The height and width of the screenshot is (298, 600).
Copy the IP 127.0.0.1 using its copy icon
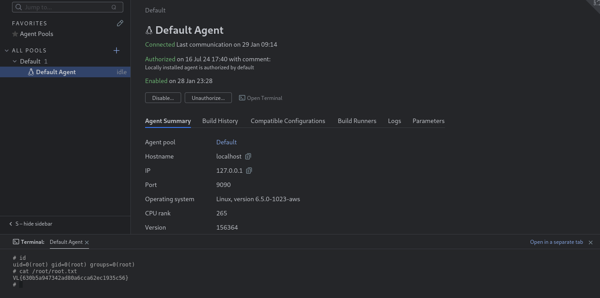pyautogui.click(x=249, y=171)
